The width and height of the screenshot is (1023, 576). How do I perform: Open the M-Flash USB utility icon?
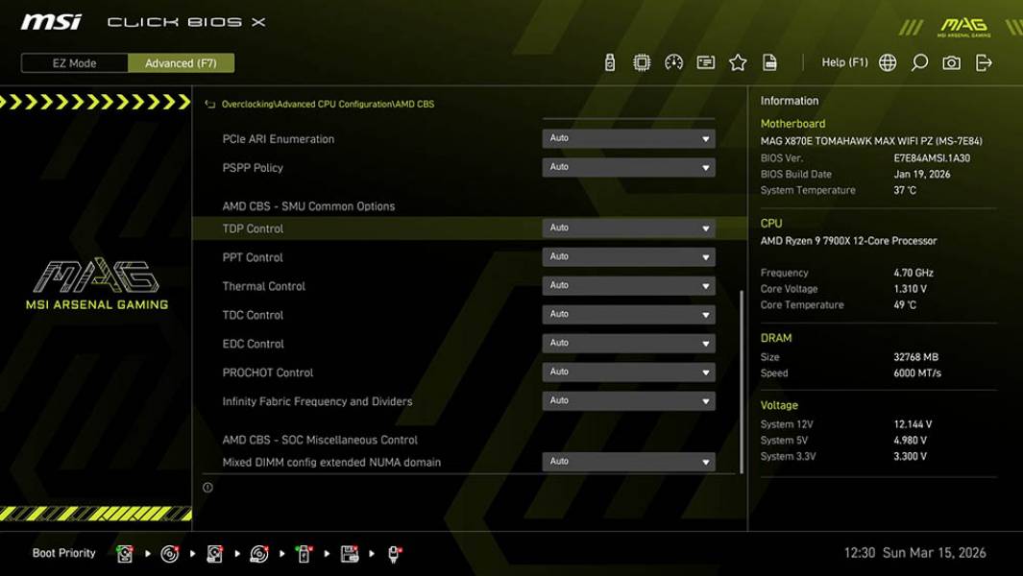click(x=610, y=61)
